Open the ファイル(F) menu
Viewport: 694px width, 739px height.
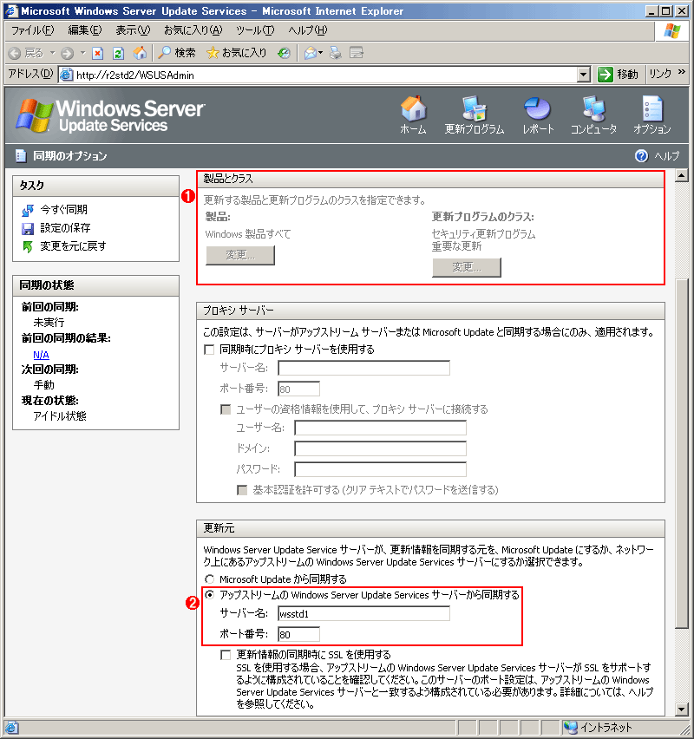33,30
